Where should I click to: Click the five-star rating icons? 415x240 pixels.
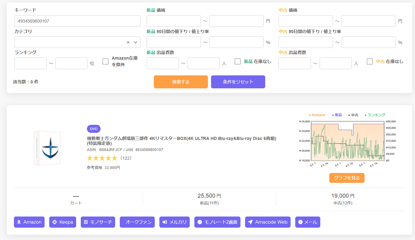(x=102, y=158)
